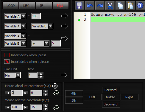This screenshot has width=145, height=112.
Task: Switch to the IF tab
Action: pyautogui.click(x=44, y=6)
